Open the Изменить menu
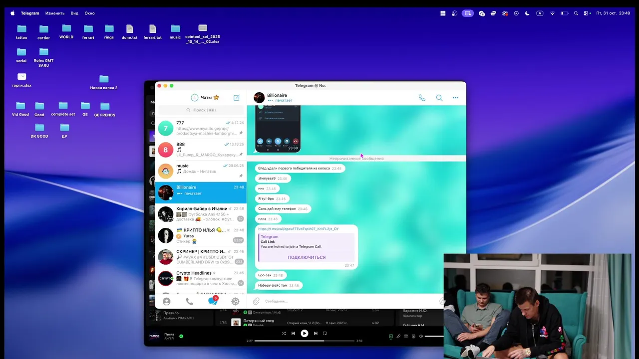Image resolution: width=639 pixels, height=359 pixels. tap(55, 13)
